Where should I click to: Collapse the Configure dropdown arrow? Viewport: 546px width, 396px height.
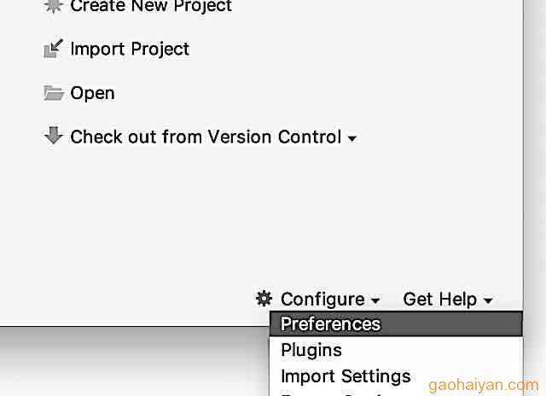click(x=375, y=300)
